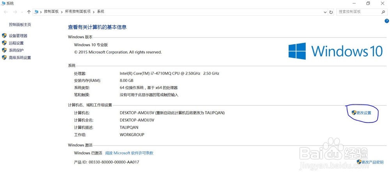Click shield icon beside 更改设置
This screenshot has height=179, width=390.
click(x=354, y=113)
